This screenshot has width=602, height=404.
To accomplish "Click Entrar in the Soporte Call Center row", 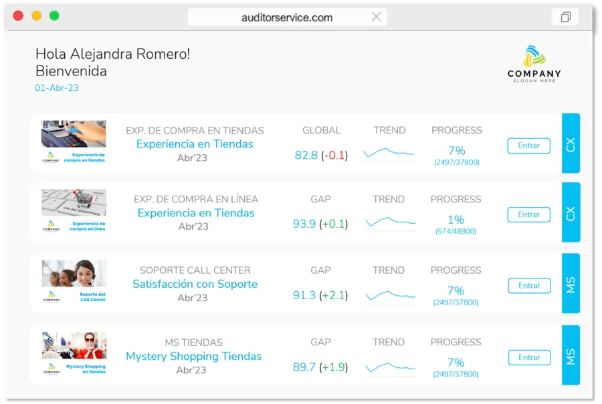I will 529,286.
